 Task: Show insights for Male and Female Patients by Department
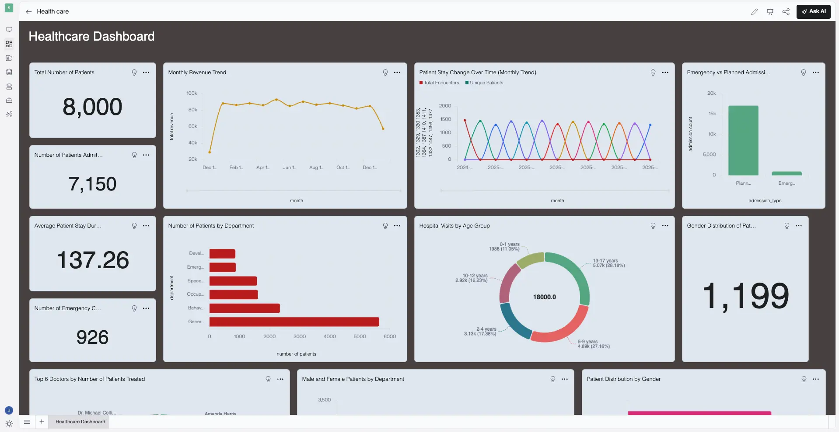tap(553, 379)
